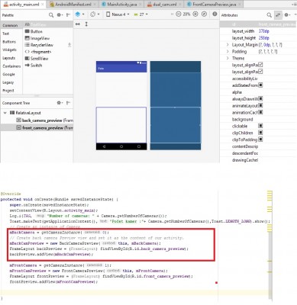
Task: Open orientation for preview dropdown
Action: (x=95, y=14)
